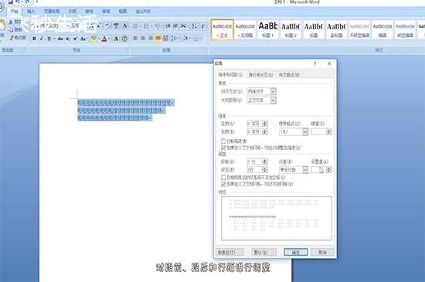Image resolution: width=425 pixels, height=282 pixels.
Task: Open the 引用 ribbon tab
Action: coord(73,11)
